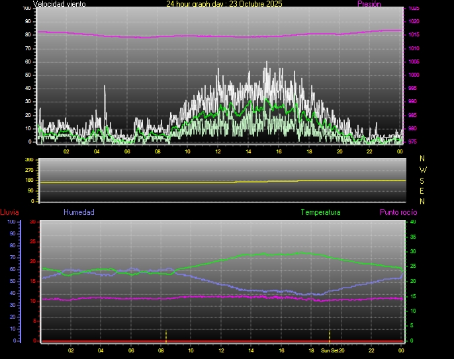Screen dimensions: 454x359
Task: Click the 40 value on temperature axis
Action: 413,222
